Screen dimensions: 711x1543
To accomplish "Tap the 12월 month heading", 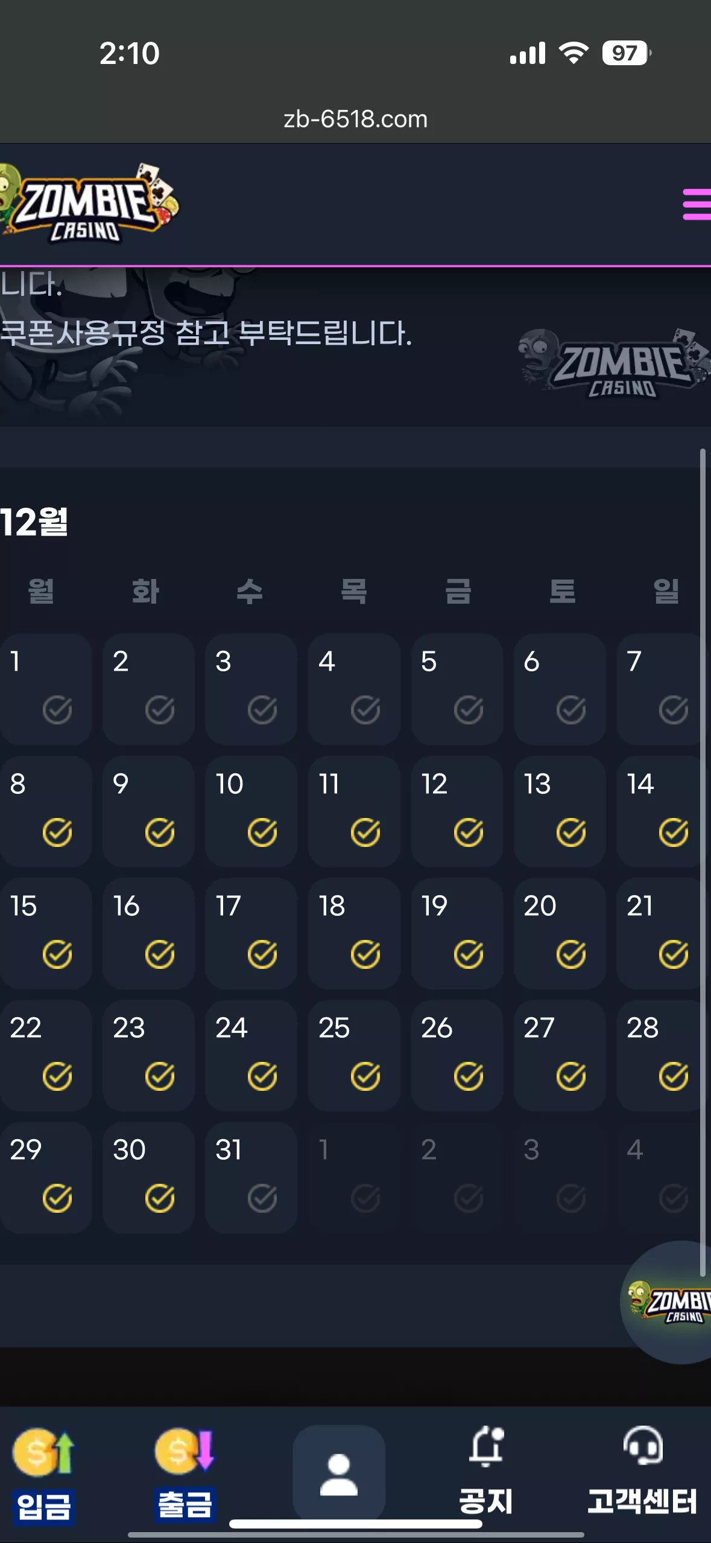I will click(x=34, y=522).
